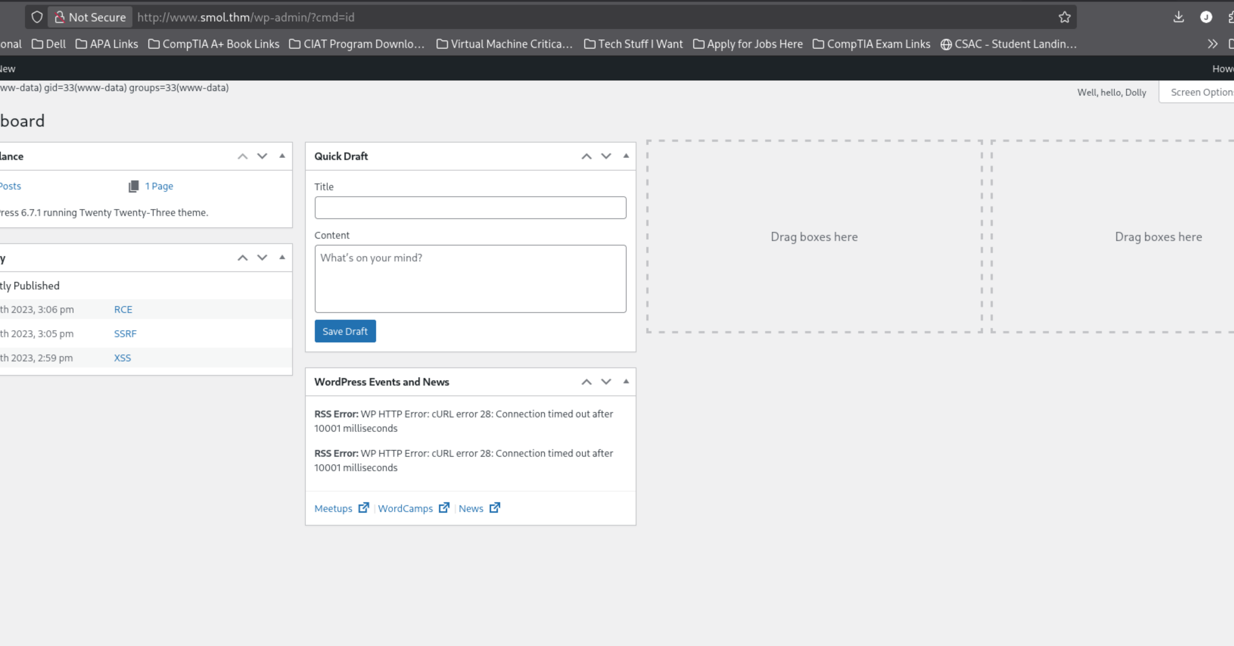
Task: Open the Meetups link
Action: (333, 508)
